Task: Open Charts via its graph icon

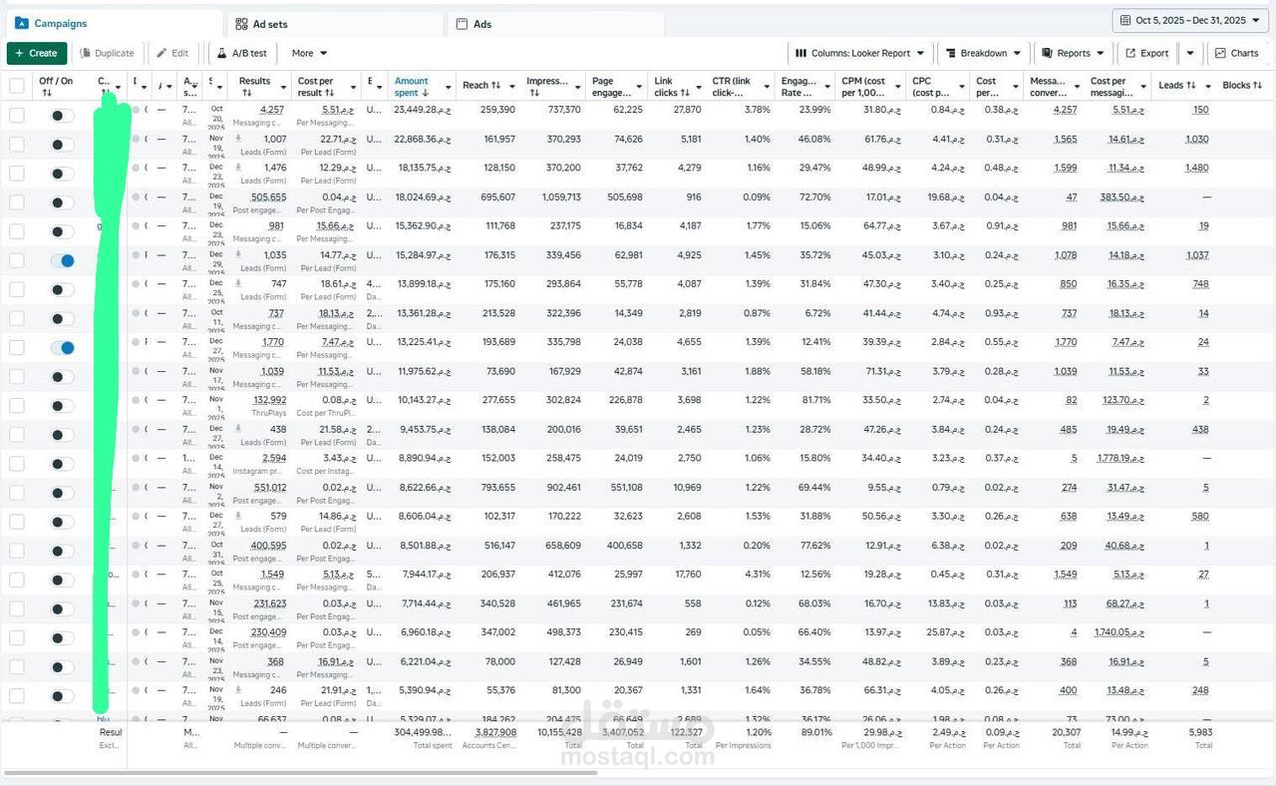Action: 1220,53
